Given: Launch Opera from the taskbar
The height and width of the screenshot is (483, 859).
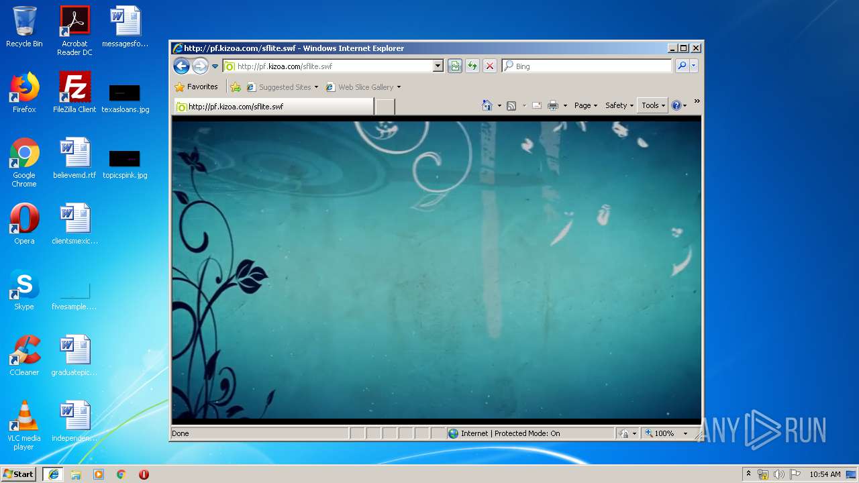Looking at the screenshot, I should pyautogui.click(x=144, y=474).
